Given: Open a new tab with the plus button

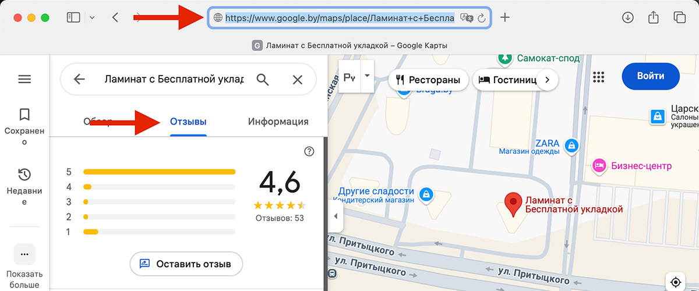Looking at the screenshot, I should pyautogui.click(x=505, y=17).
